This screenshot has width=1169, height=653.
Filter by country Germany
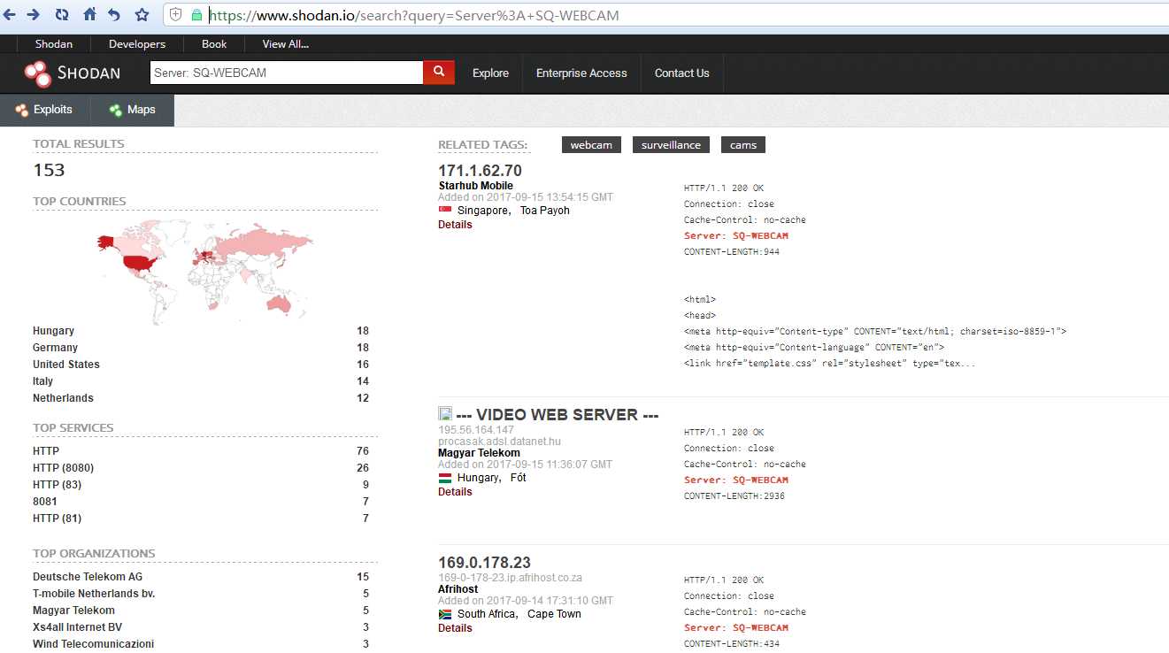[x=201, y=348]
